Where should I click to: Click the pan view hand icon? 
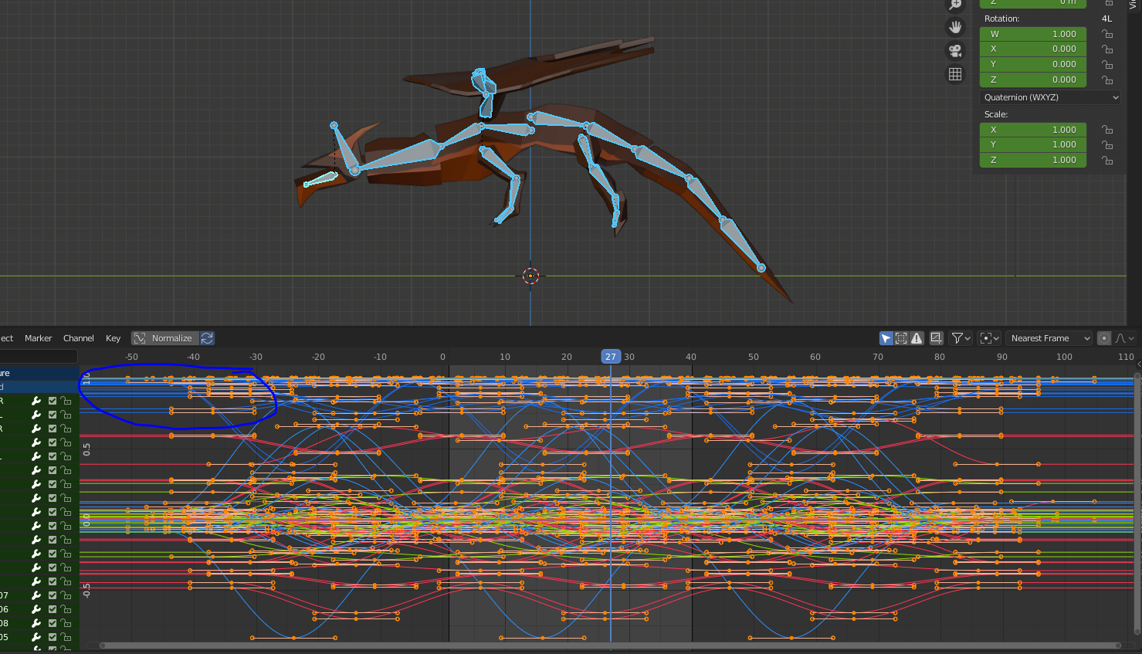[955, 27]
